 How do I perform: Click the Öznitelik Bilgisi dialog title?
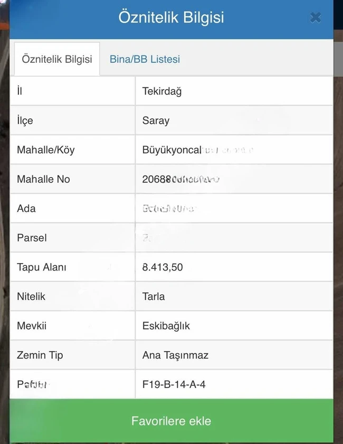point(171,17)
